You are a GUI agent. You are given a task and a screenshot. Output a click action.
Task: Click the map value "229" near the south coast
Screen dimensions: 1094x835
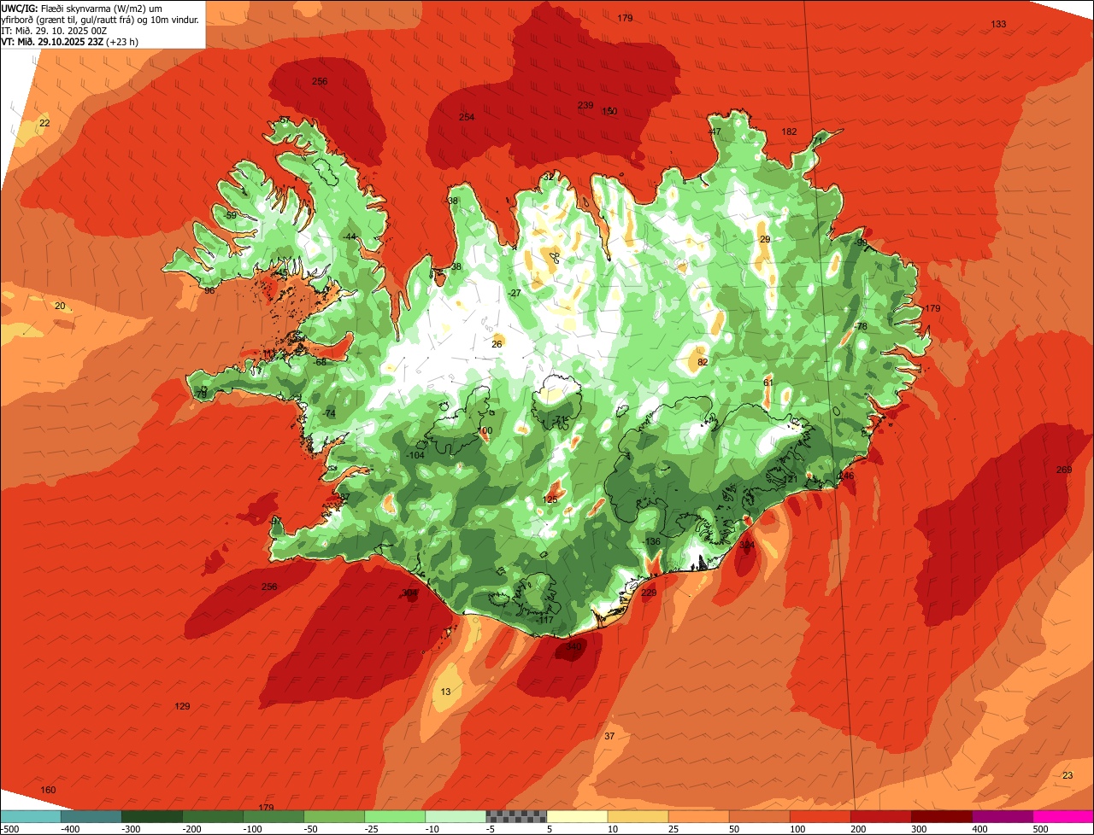[x=649, y=593]
